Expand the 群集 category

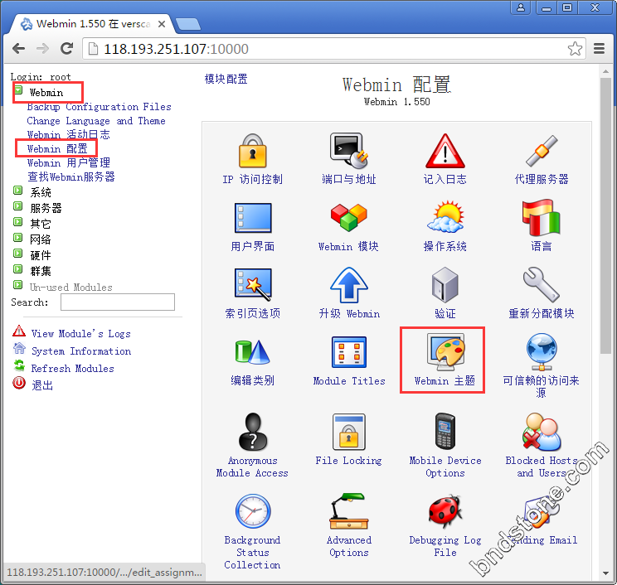click(x=17, y=269)
